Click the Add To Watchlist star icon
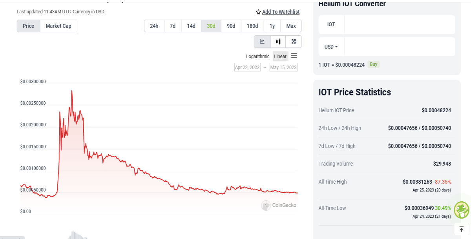The image size is (471, 239). (258, 12)
